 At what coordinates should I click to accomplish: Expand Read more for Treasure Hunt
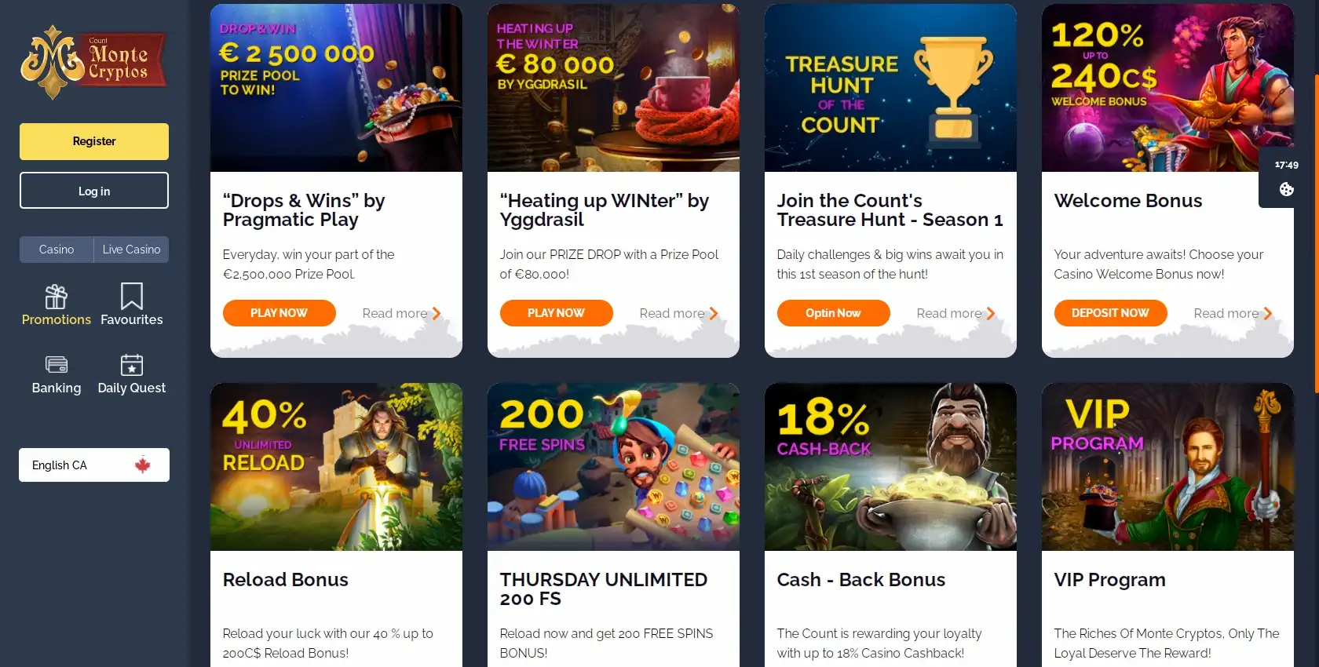point(955,314)
